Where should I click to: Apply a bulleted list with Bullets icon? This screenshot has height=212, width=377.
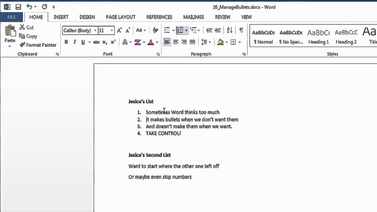point(167,30)
